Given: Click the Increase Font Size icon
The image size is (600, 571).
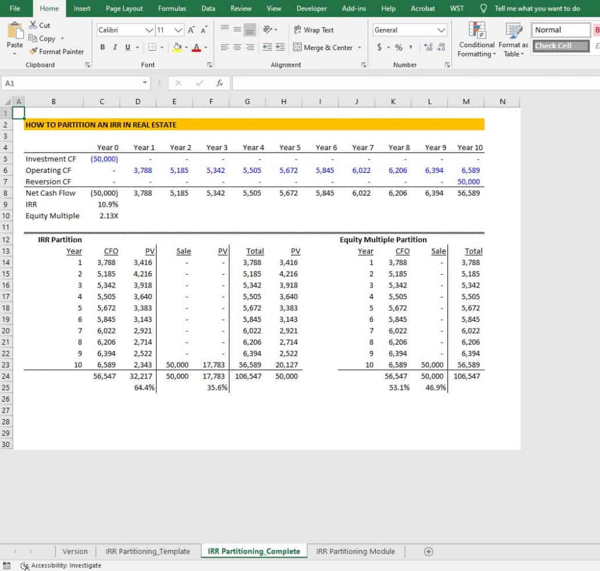Looking at the screenshot, I should click(191, 30).
